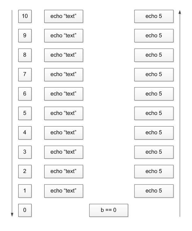This screenshot has width=192, height=231.
Task: Click the downward arrowhead on left line
Action: pos(12,215)
